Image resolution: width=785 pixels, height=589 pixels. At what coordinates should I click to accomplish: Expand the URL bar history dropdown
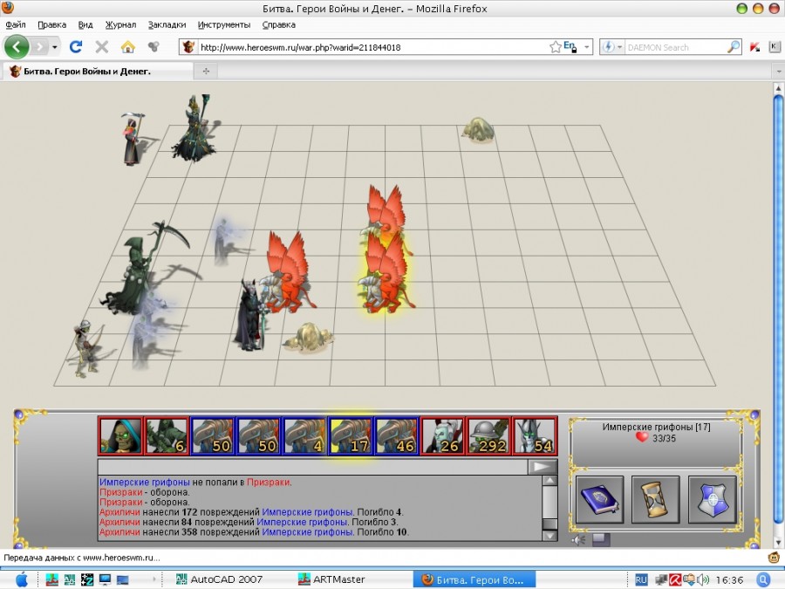(587, 47)
